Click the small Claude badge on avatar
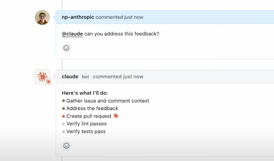This screenshot has width=274, height=161. coord(48,82)
